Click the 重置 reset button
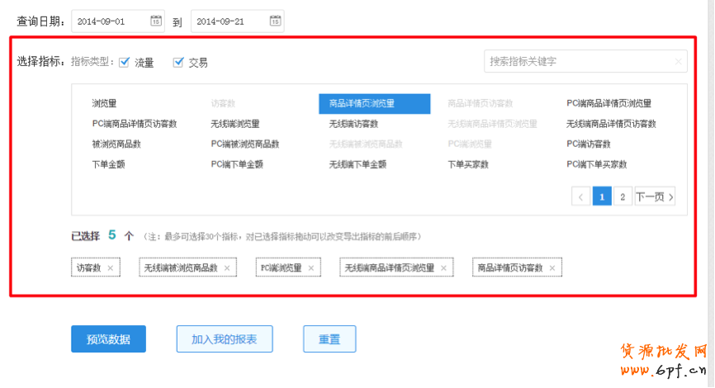Screen dimensions: 715x388 329,339
